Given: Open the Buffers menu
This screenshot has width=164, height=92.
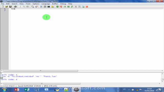Looking at the screenshot, I should coord(55,4).
